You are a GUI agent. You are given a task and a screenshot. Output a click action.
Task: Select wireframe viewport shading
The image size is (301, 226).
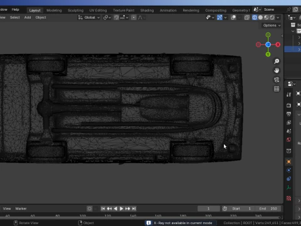pyautogui.click(x=255, y=18)
